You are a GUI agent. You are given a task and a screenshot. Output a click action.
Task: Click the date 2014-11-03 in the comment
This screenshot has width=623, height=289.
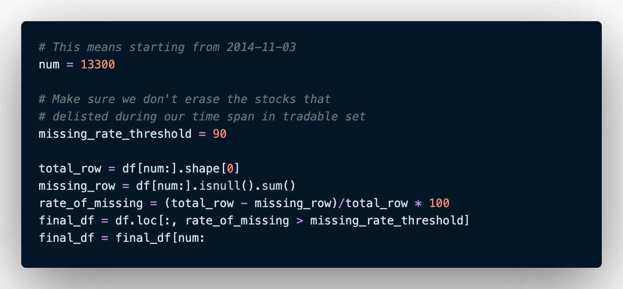(261, 47)
